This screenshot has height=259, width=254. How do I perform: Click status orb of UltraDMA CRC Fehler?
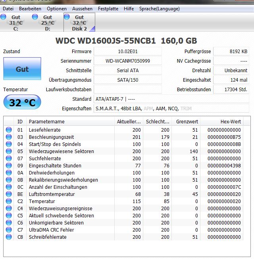9,230
